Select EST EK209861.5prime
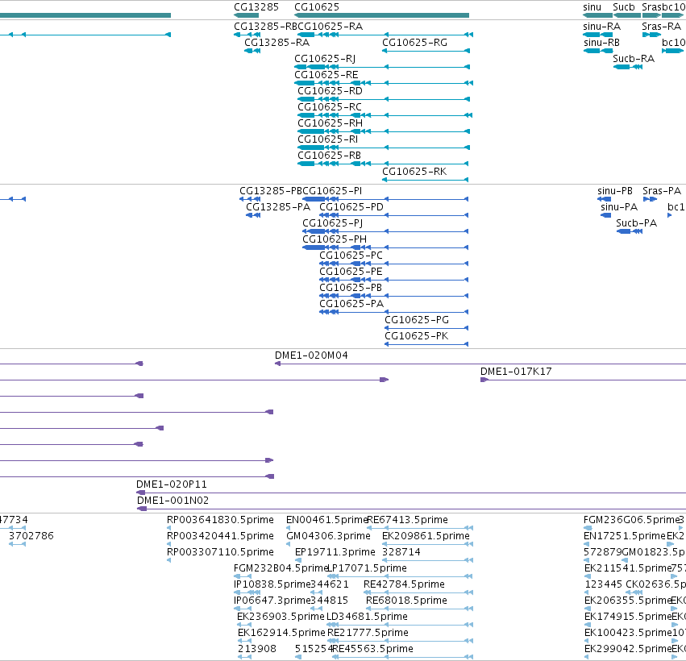The image size is (686, 661). click(426, 536)
